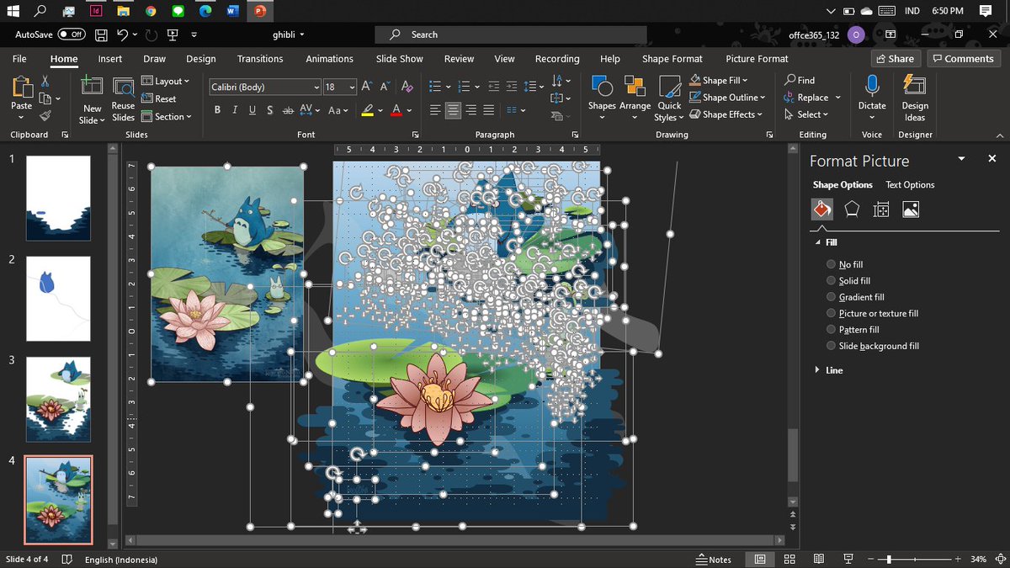Open Size & Properties tab icon

[x=881, y=210]
